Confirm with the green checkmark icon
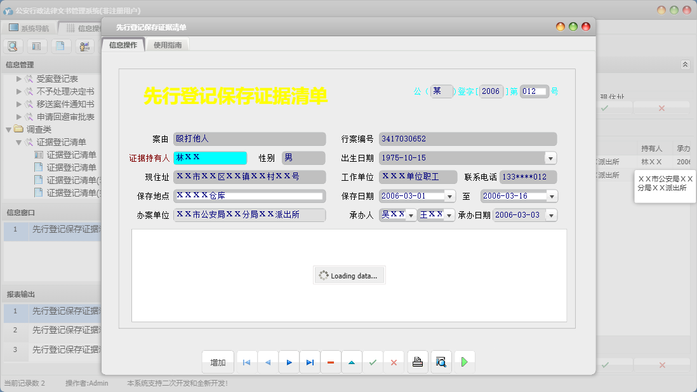The image size is (697, 392). pos(373,362)
